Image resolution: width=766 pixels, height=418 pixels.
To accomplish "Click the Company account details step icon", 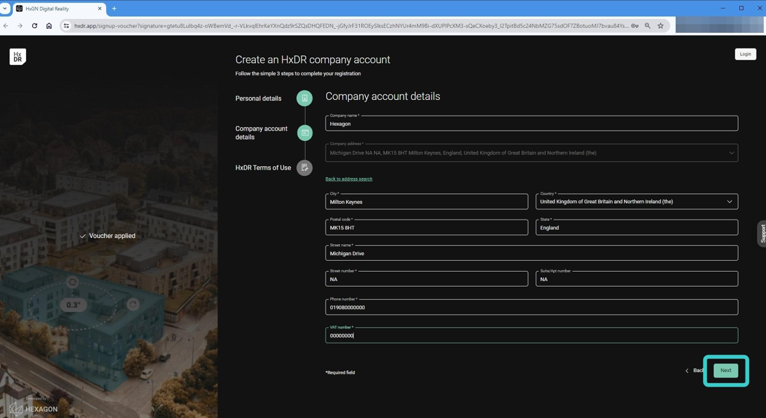I will (305, 133).
